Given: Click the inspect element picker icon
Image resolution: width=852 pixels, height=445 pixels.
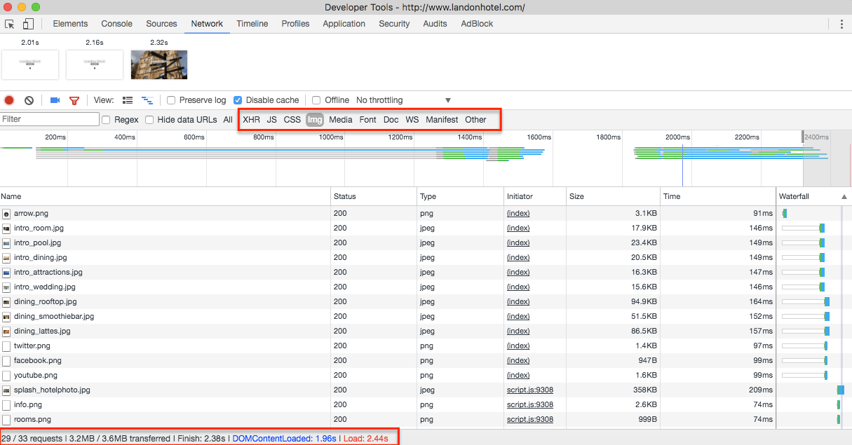Looking at the screenshot, I should tap(10, 24).
